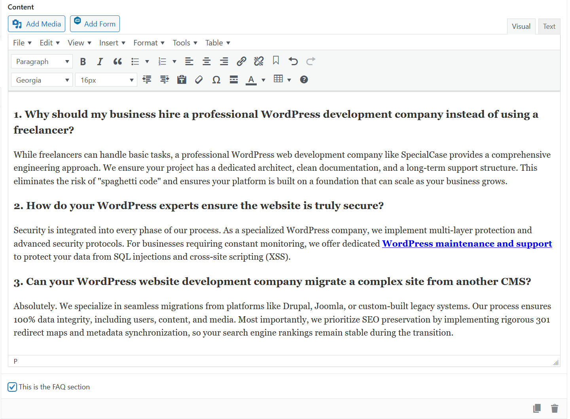
Task: Enable paste as text mode
Action: (x=182, y=79)
